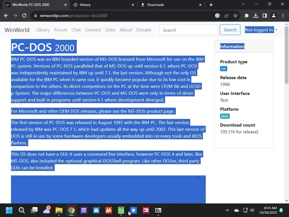Click the page vertical scrollbar thumb
This screenshot has height=217, width=289.
[286, 55]
